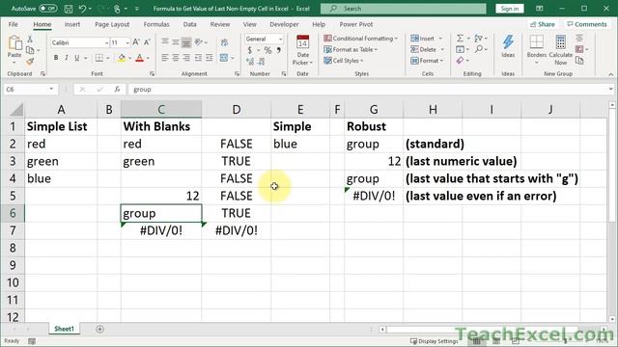
Task: Click Decrease Decimal icon
Action: [262, 62]
